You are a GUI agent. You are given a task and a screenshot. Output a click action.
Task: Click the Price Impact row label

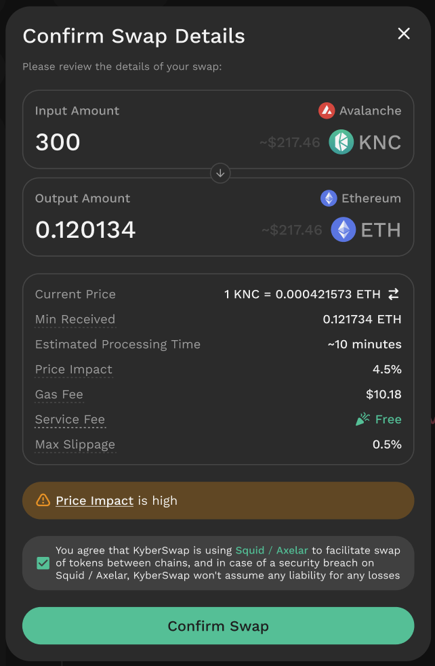coord(74,369)
